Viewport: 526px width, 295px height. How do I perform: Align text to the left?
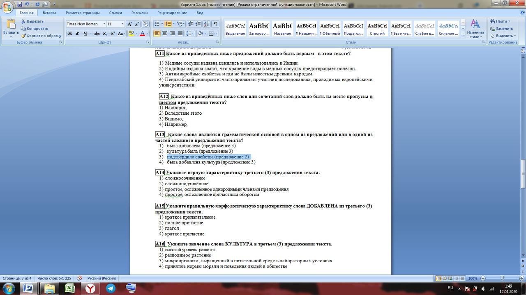157,34
